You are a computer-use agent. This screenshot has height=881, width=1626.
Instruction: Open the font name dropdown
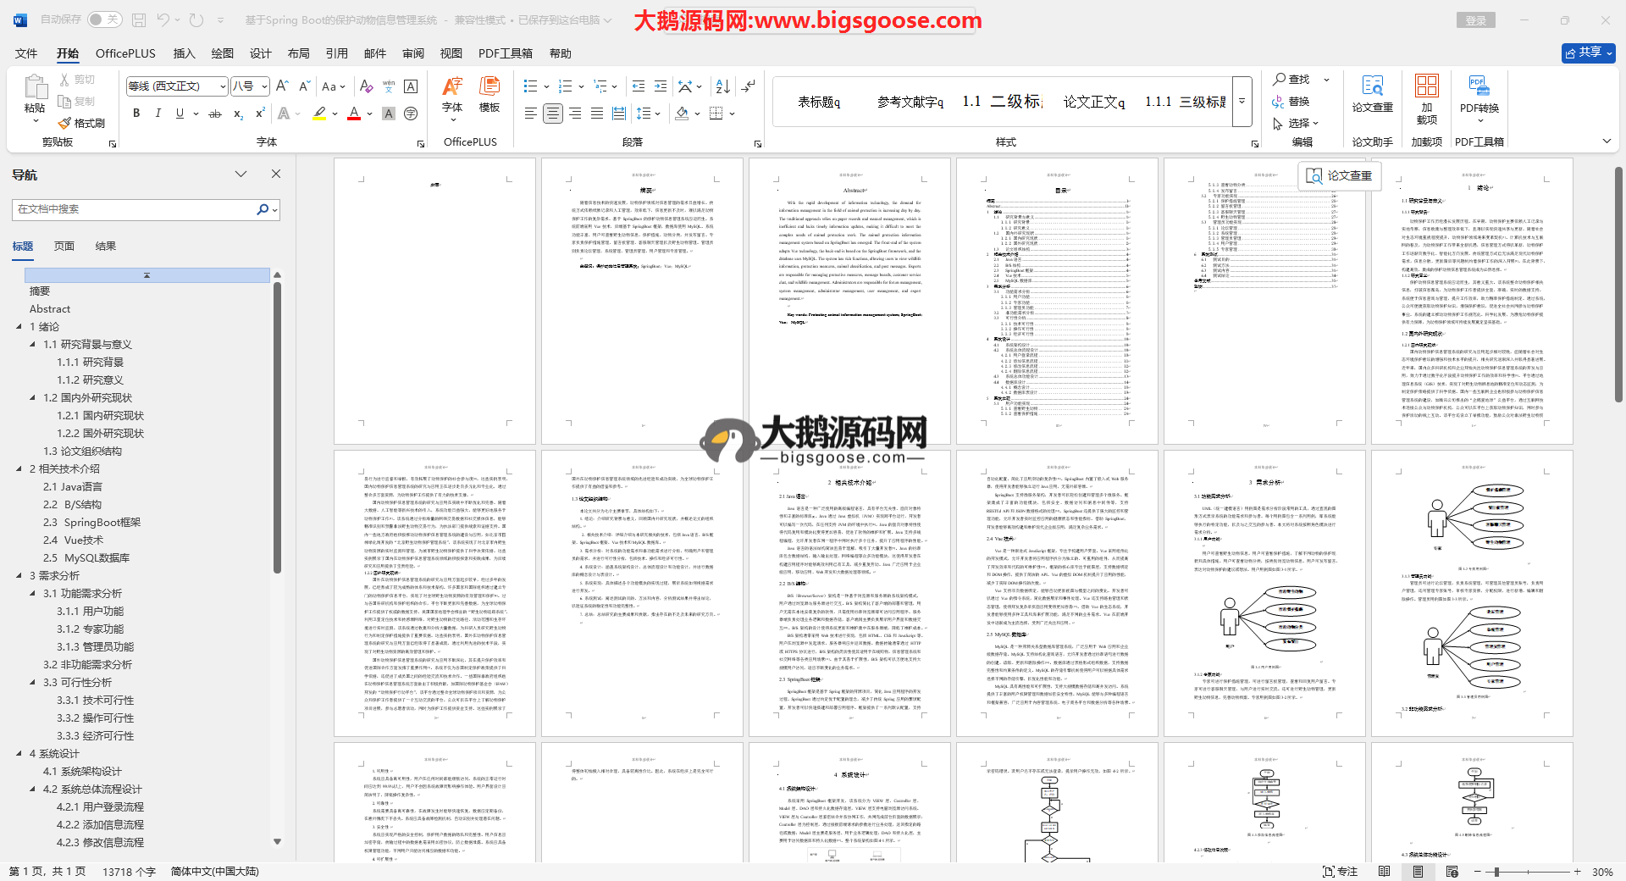(x=223, y=86)
